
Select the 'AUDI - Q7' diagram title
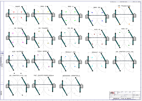[x=124, y=29]
